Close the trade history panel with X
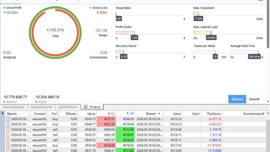Viewport: 270px width, 152px height. tap(3, 113)
